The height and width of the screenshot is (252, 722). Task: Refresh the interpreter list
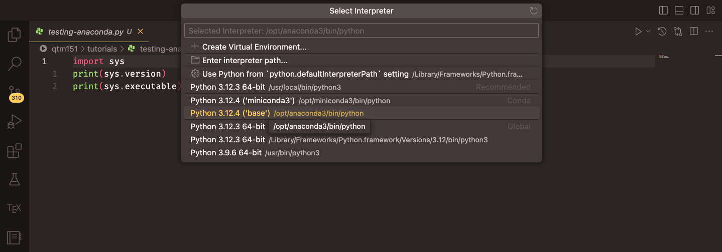click(533, 11)
